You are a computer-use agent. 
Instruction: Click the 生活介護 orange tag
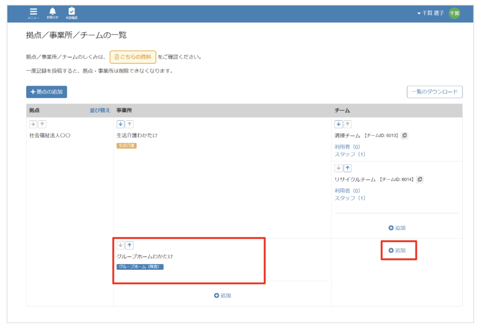(127, 145)
